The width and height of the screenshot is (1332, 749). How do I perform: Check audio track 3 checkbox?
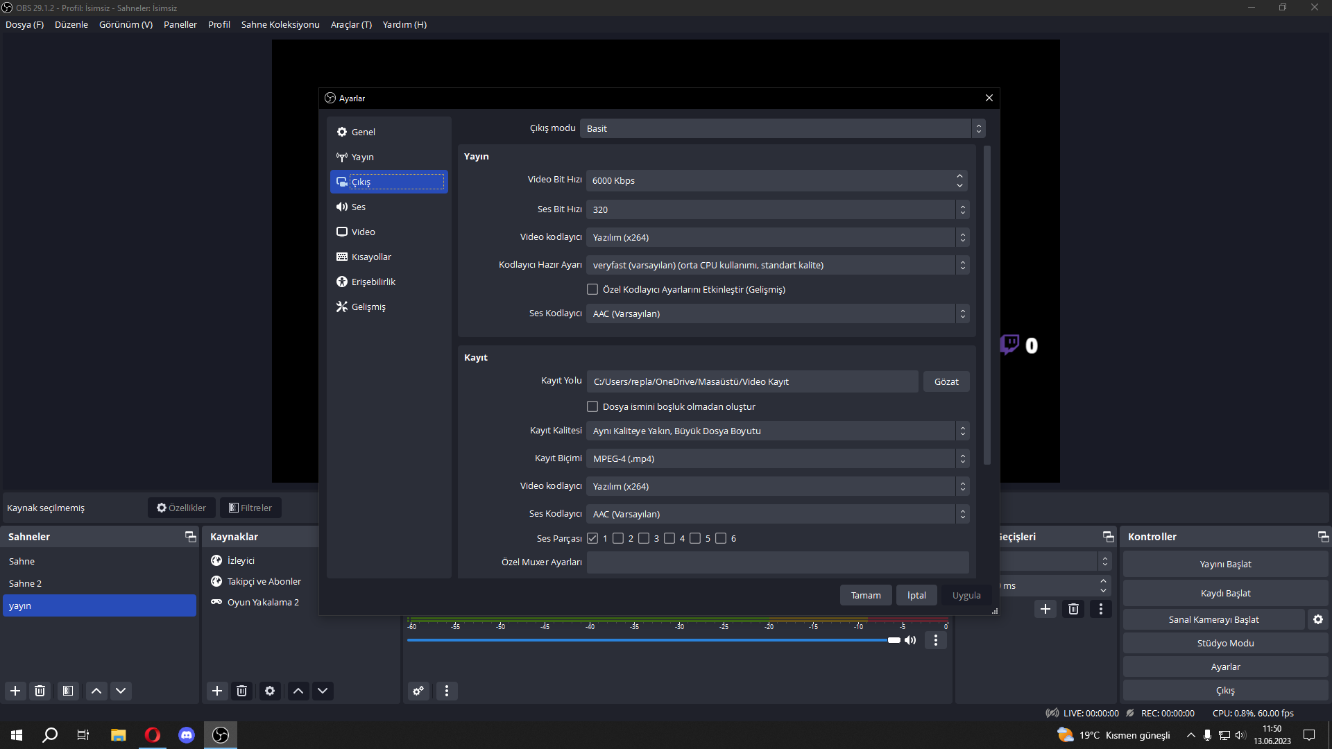pyautogui.click(x=644, y=538)
